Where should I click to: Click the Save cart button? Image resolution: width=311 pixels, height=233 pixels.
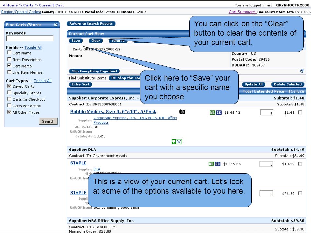76,41
